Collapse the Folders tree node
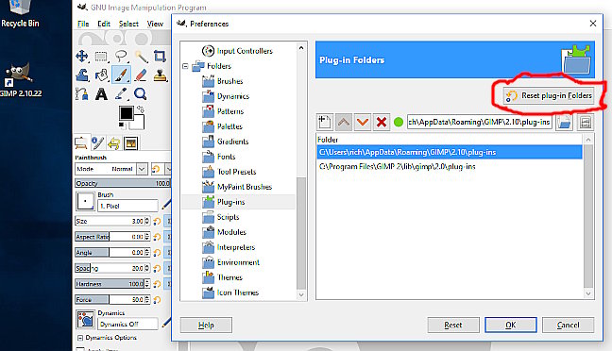Image resolution: width=612 pixels, height=351 pixels. (185, 66)
